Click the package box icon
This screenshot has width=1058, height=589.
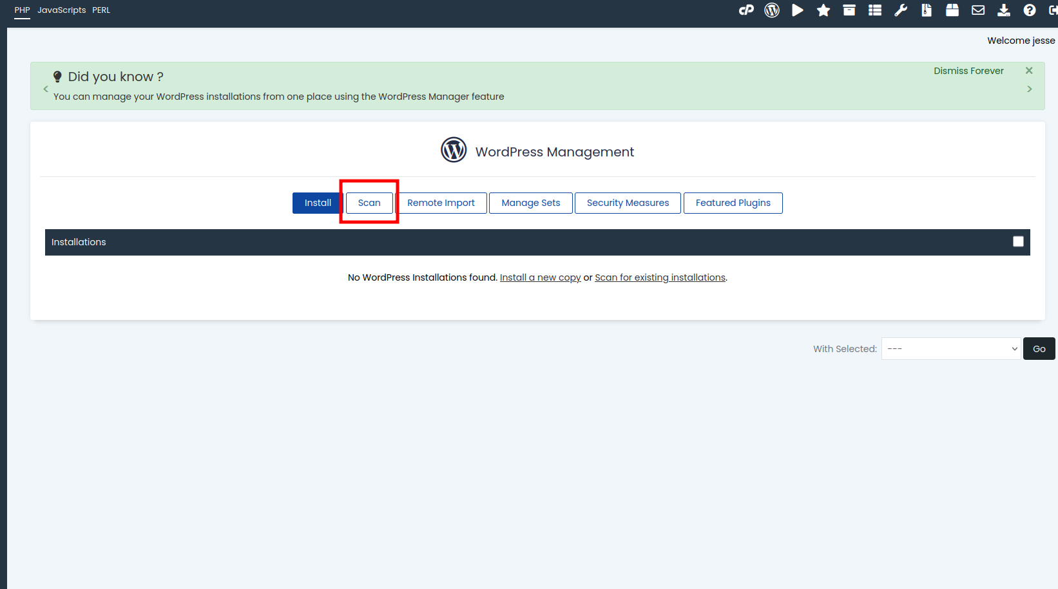coord(952,10)
